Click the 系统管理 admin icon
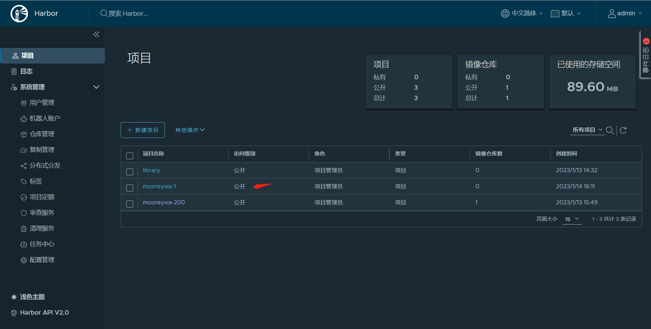Image resolution: width=651 pixels, height=329 pixels. 14,87
